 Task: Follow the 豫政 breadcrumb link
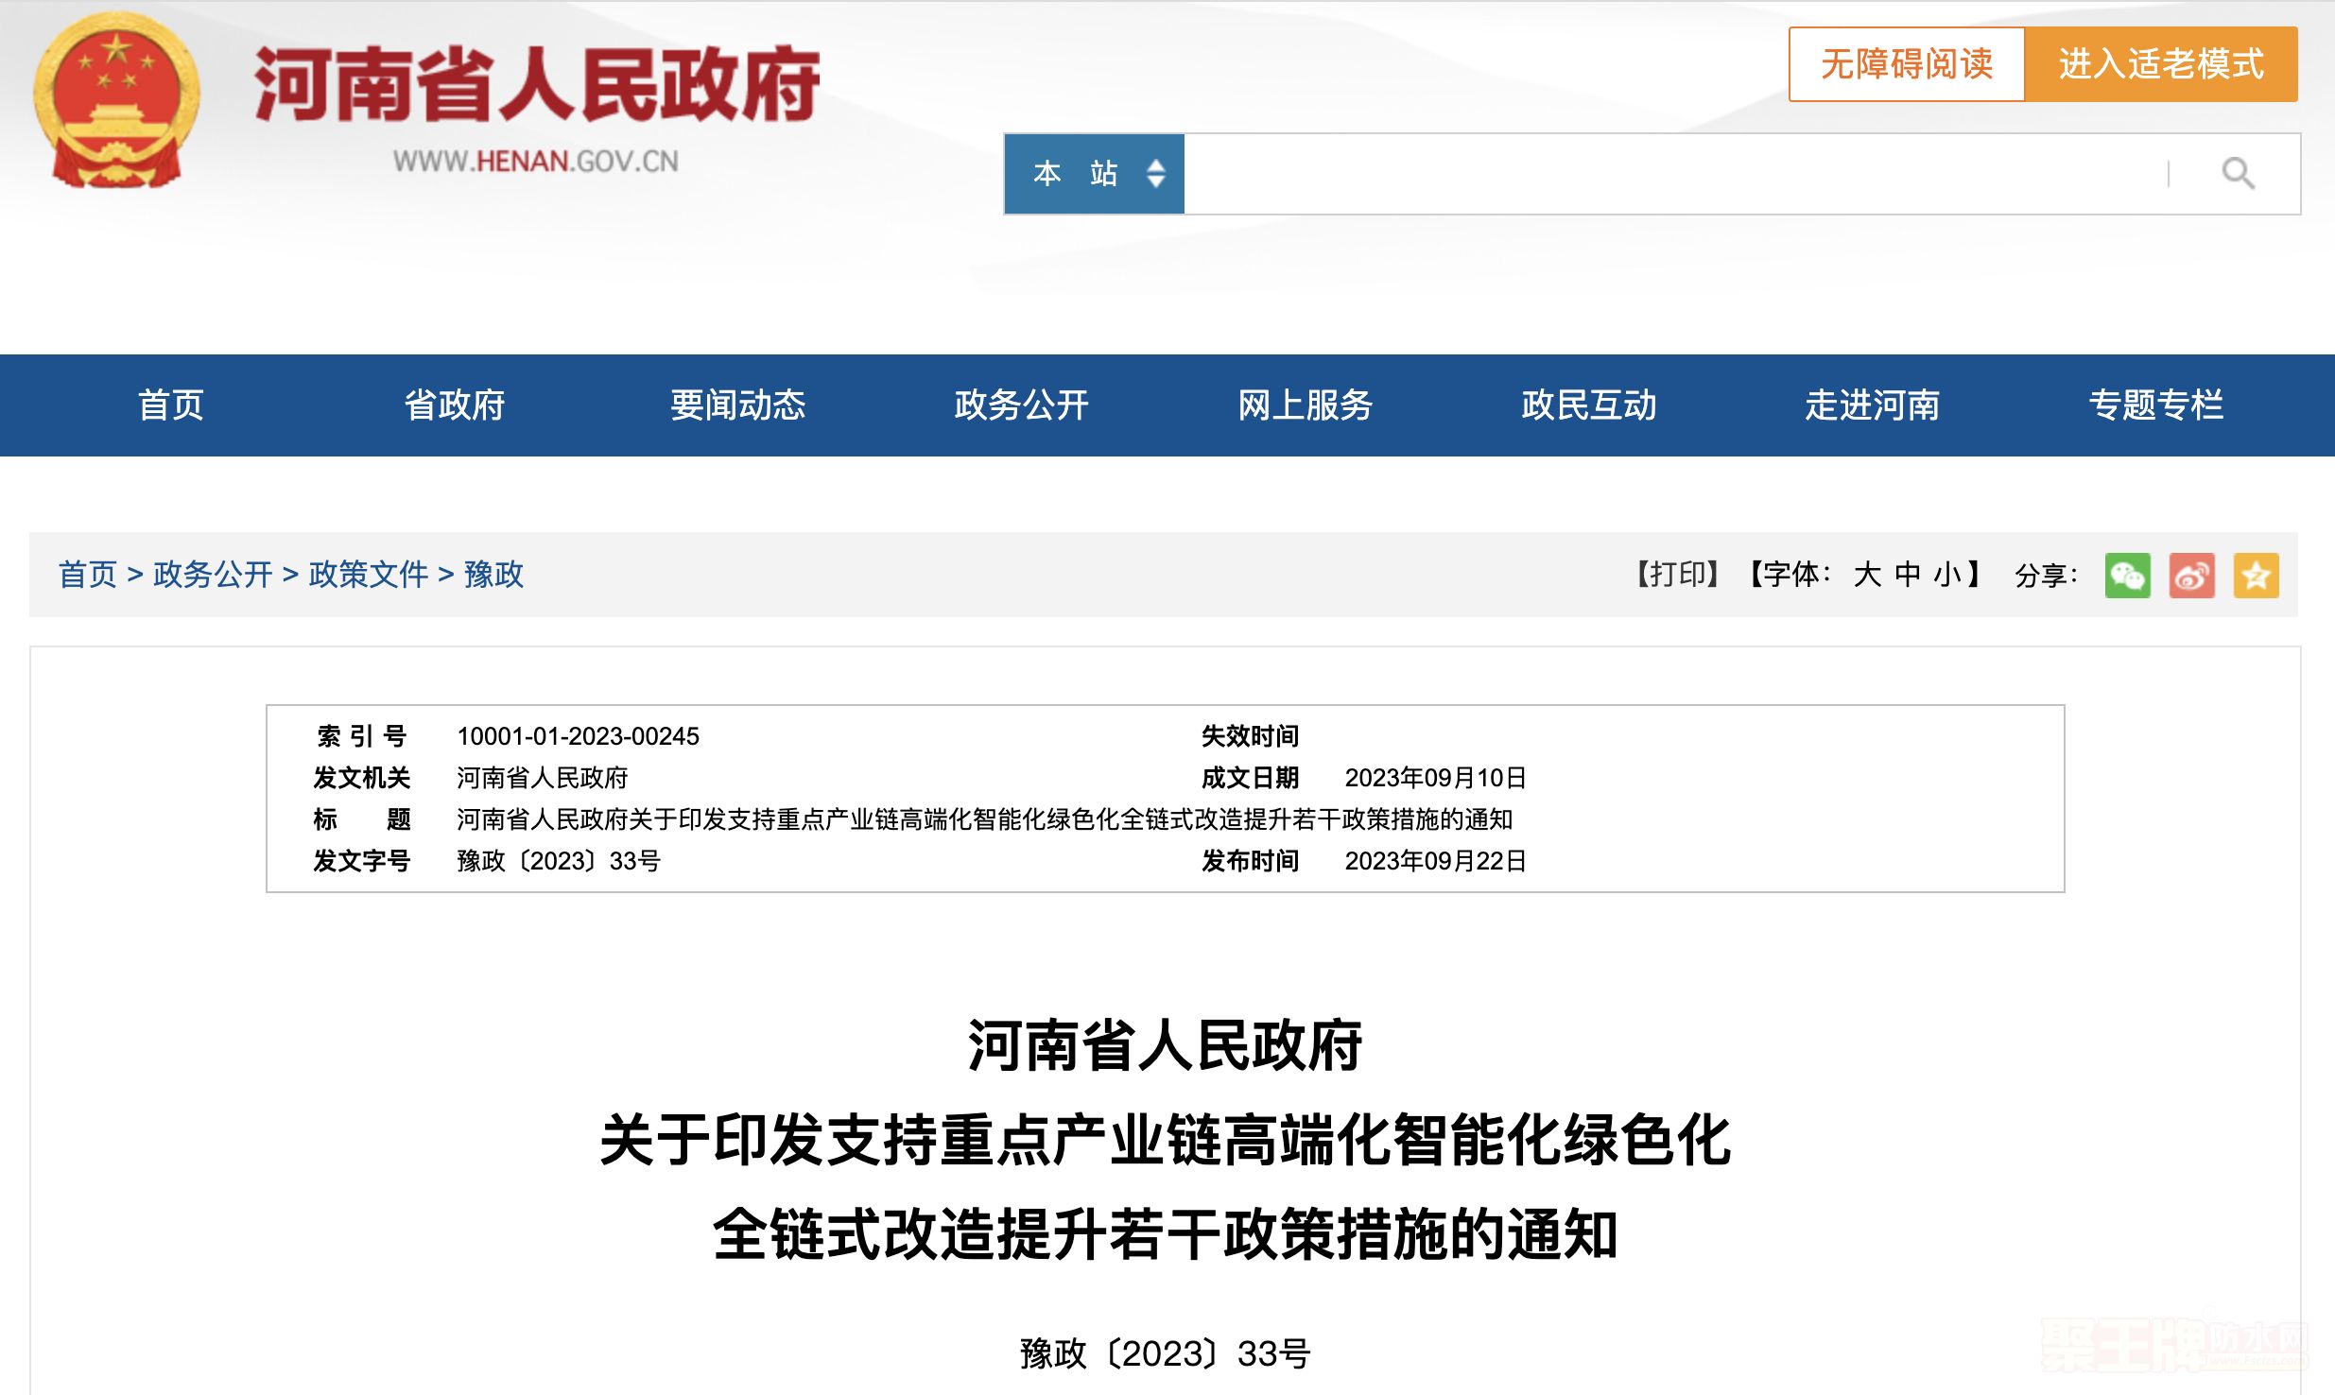[493, 575]
